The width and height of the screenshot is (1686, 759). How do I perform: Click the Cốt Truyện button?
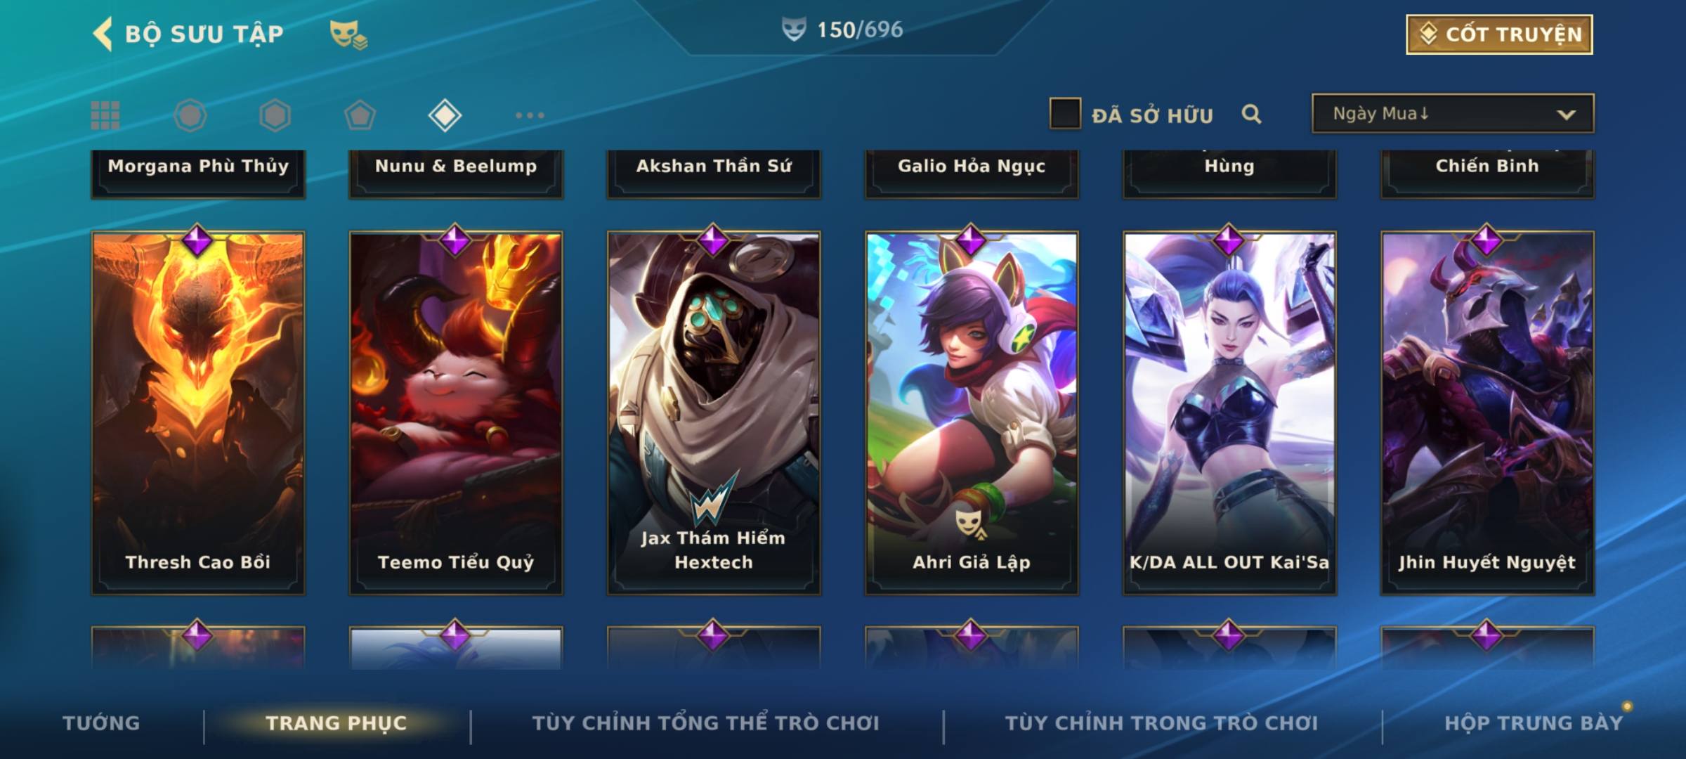(x=1499, y=34)
